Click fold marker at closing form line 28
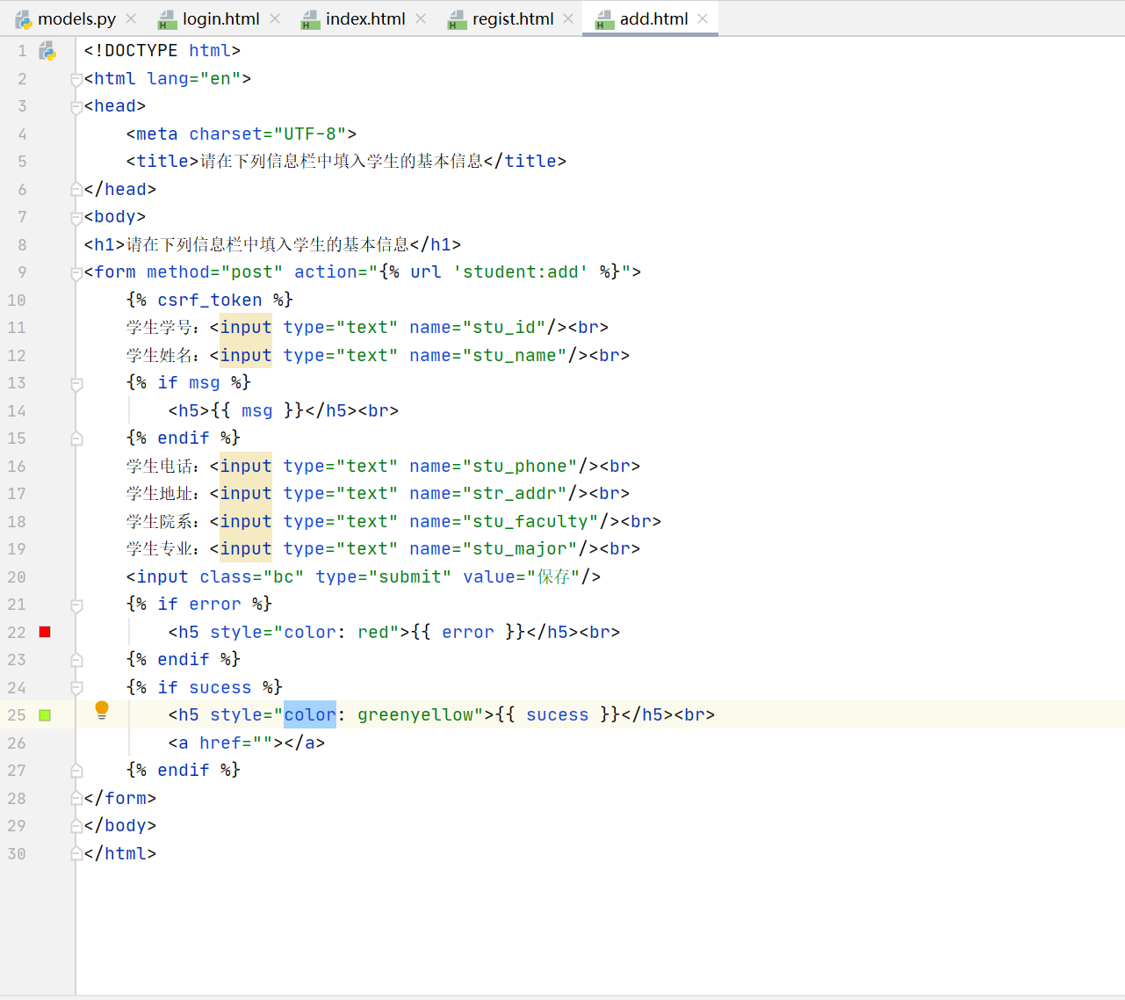Screen dimensions: 1125x1000 coord(76,799)
